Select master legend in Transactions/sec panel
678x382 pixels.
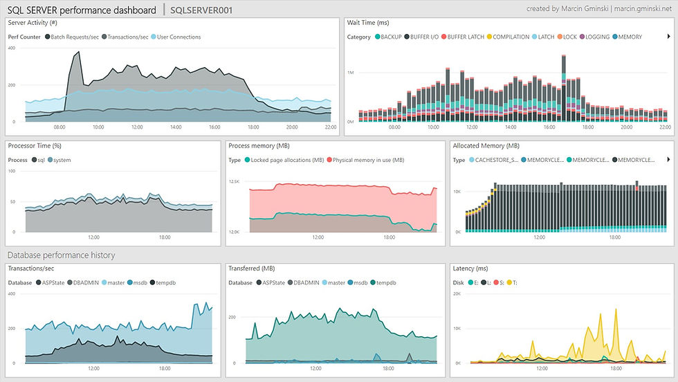click(x=113, y=282)
